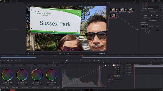Open the Motion Effects palette
Image resolution: width=163 pixels, height=91 pixels.
coord(20,60)
